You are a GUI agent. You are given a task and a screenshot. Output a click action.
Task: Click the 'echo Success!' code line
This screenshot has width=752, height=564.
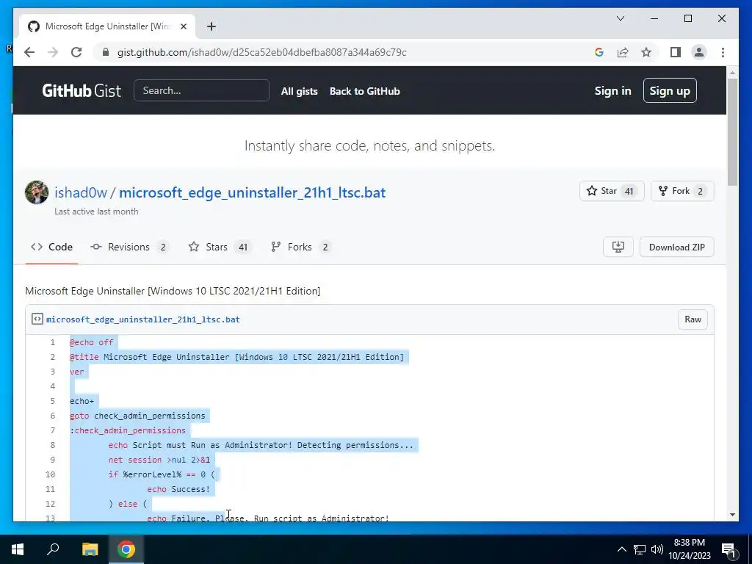(x=178, y=489)
